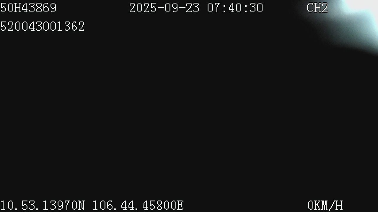378x212 pixels.
Task: Click the letter H in plate 50H43869
Action: [x=18, y=8]
